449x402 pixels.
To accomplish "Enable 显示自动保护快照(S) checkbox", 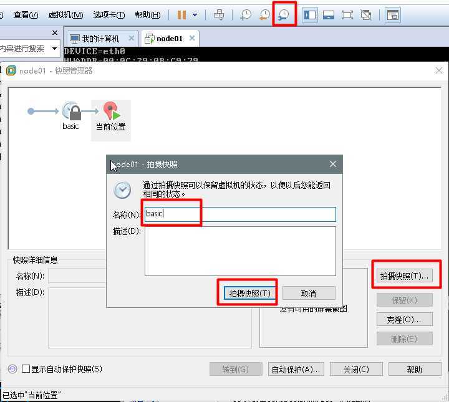I will pos(26,368).
